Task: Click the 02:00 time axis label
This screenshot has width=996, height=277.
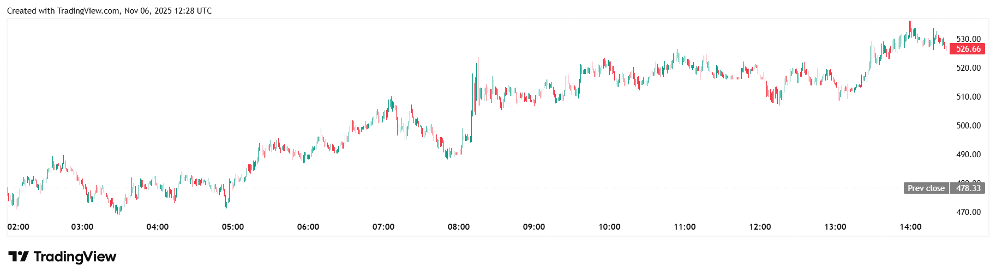Action: [x=19, y=227]
